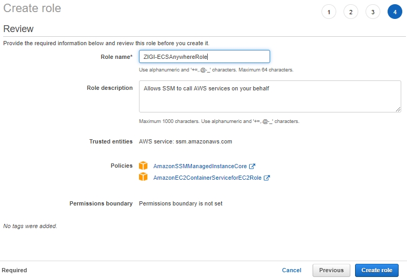Focus the Role name input field
This screenshot has height=278, width=407.
pos(204,56)
